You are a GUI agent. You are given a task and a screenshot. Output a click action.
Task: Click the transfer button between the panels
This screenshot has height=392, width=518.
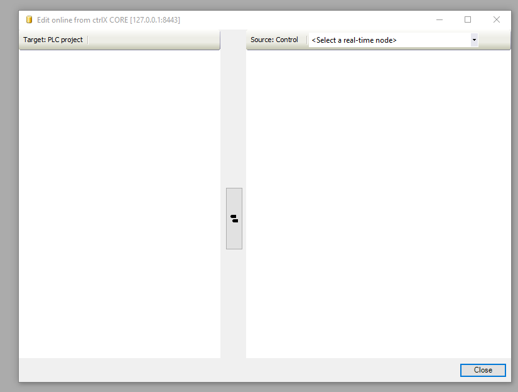coord(234,219)
